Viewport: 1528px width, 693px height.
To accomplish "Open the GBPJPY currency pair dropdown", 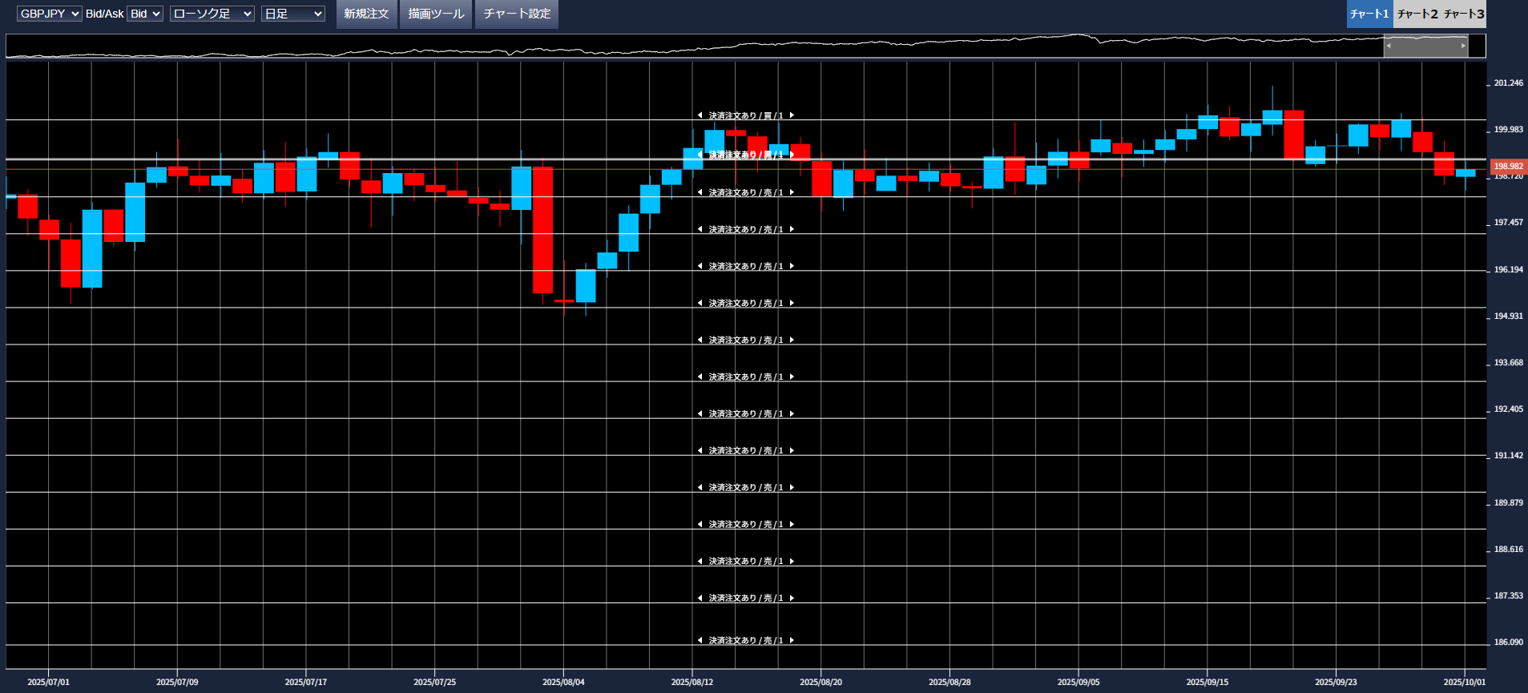I will click(49, 14).
